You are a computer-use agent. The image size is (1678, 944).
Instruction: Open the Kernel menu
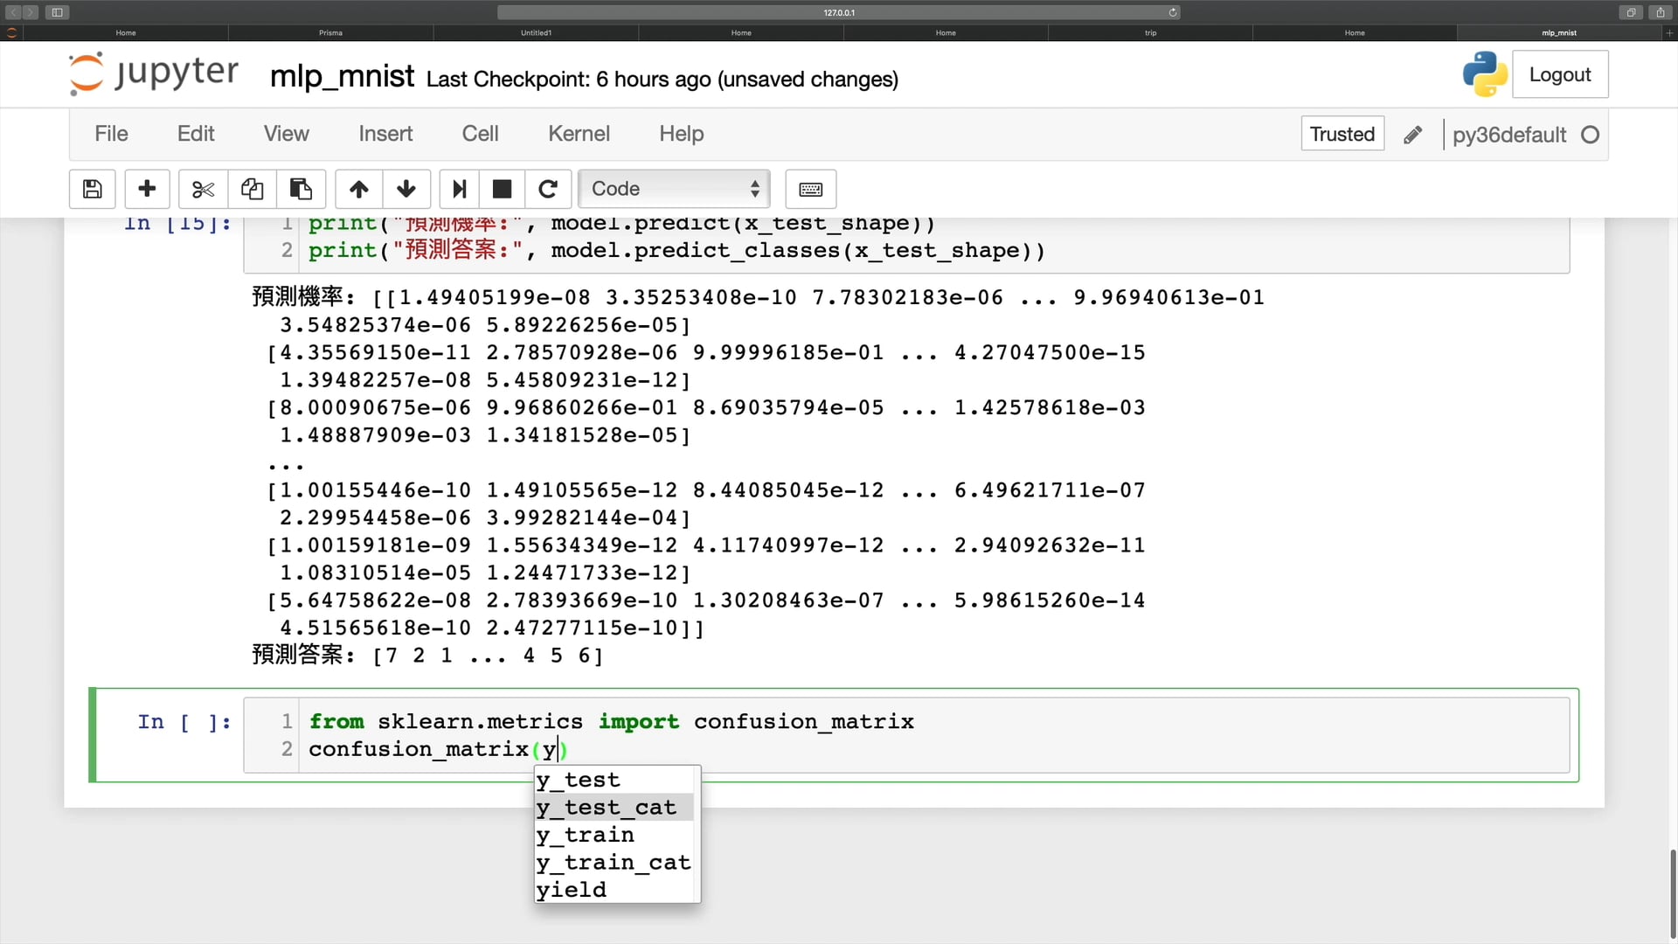point(579,134)
